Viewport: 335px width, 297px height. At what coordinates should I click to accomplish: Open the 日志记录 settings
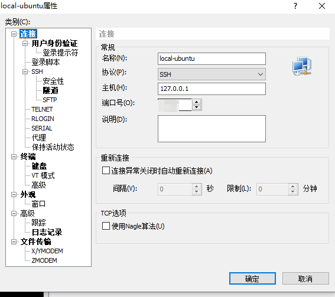point(47,232)
